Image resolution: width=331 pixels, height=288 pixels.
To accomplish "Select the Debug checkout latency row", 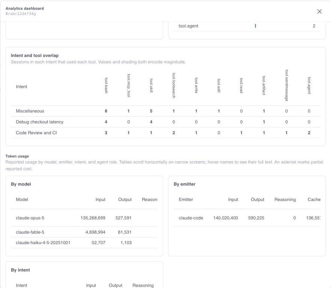I will tap(166, 122).
